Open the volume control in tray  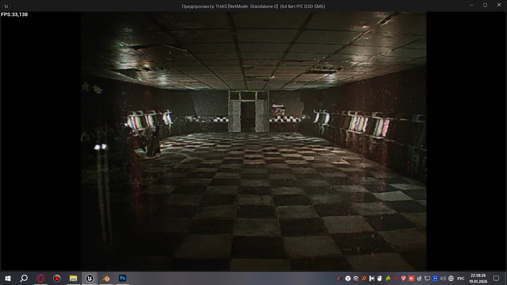coord(443,278)
